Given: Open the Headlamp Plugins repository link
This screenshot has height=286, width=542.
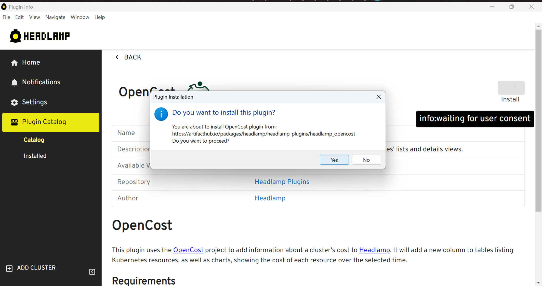Looking at the screenshot, I should [x=282, y=182].
